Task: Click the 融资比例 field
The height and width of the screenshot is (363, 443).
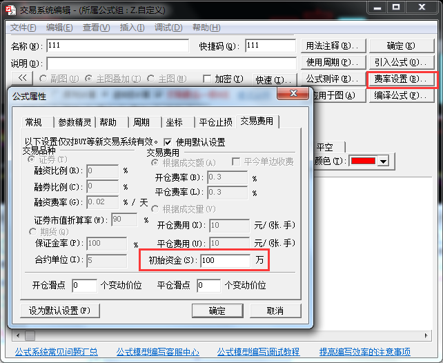Action: coord(103,171)
